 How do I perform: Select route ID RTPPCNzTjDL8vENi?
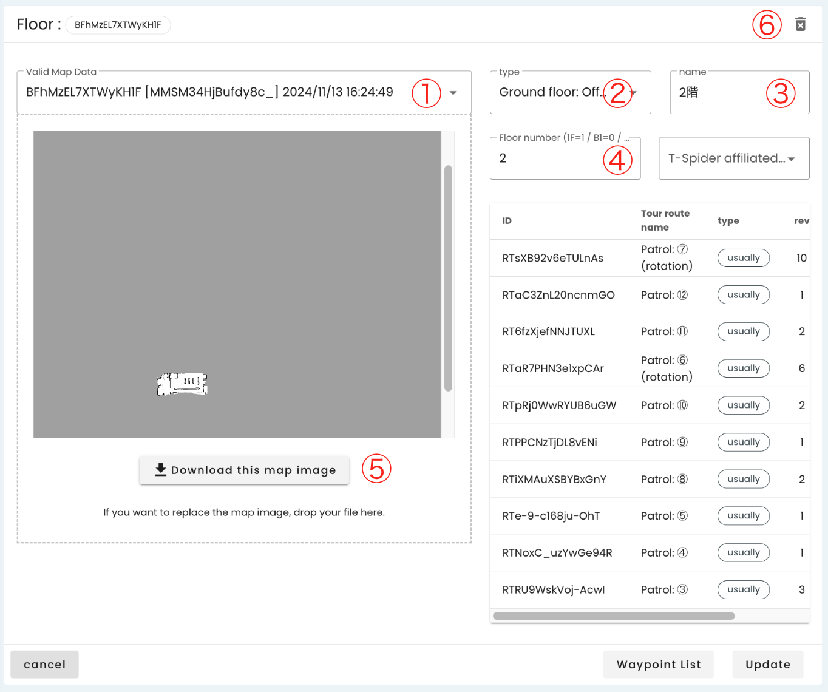pos(550,443)
